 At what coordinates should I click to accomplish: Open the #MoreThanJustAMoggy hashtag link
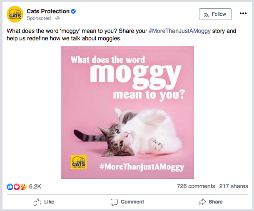click(x=179, y=31)
